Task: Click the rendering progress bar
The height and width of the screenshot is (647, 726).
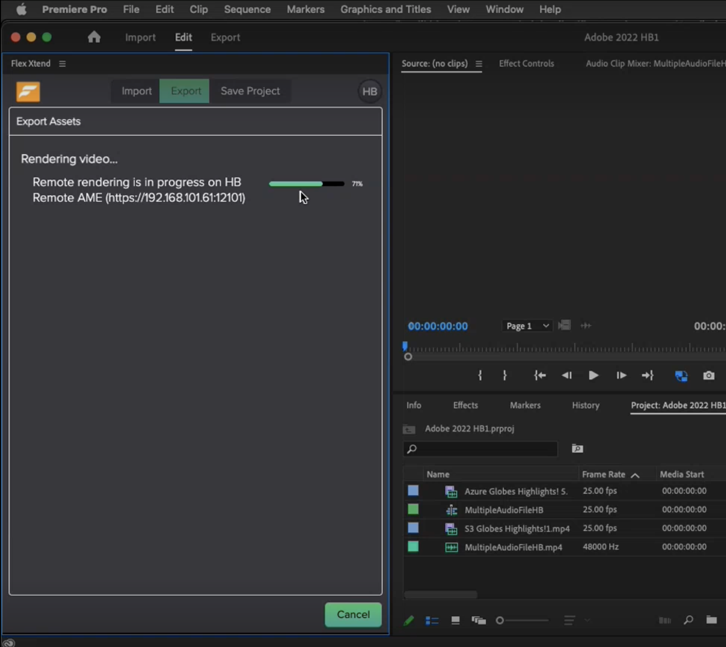Action: coord(307,184)
